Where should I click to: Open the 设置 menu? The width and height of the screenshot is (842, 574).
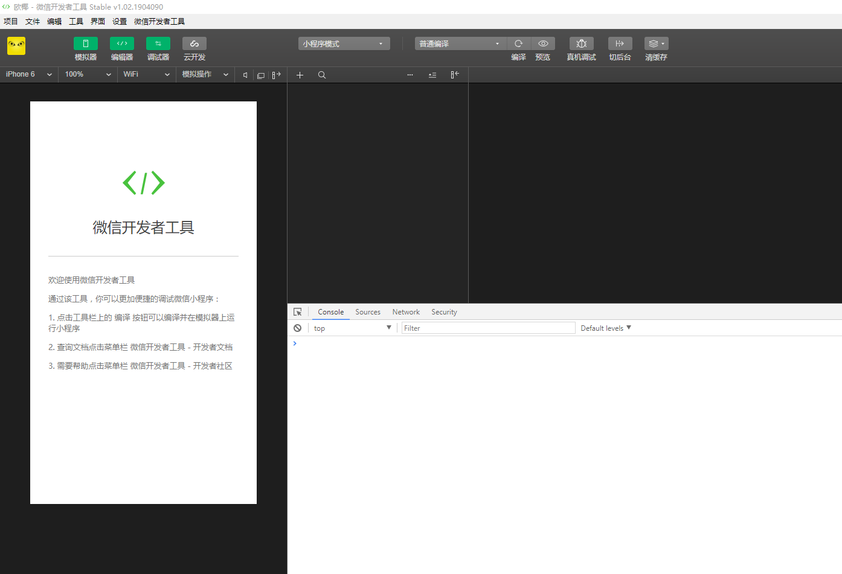point(120,21)
